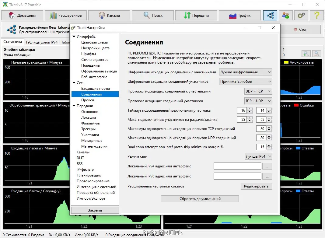This screenshot has width=325, height=238.
Task: Select Файлы/-ов in settings tree
Action: [x=91, y=123]
